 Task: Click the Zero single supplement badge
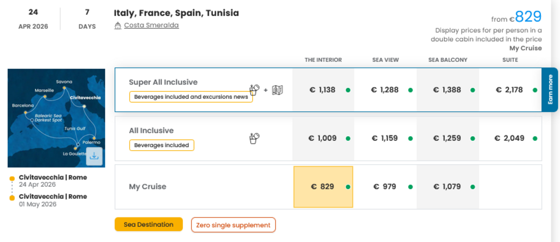[x=233, y=225]
